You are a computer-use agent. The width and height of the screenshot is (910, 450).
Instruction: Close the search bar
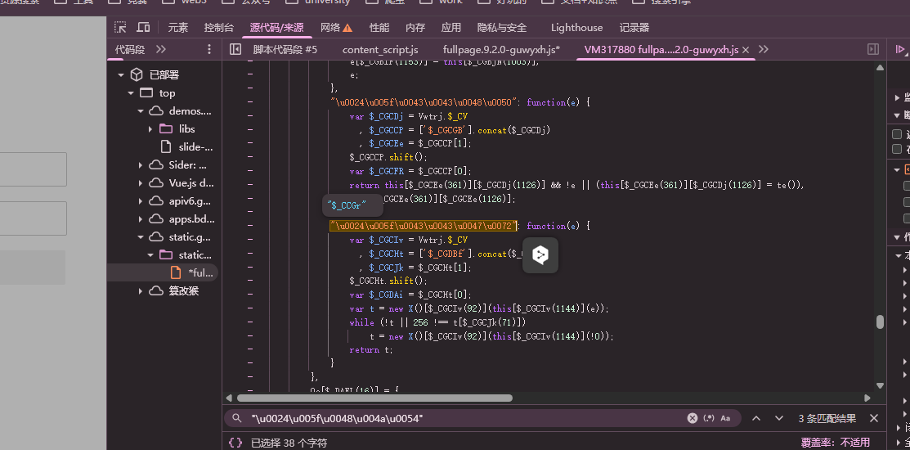(874, 418)
